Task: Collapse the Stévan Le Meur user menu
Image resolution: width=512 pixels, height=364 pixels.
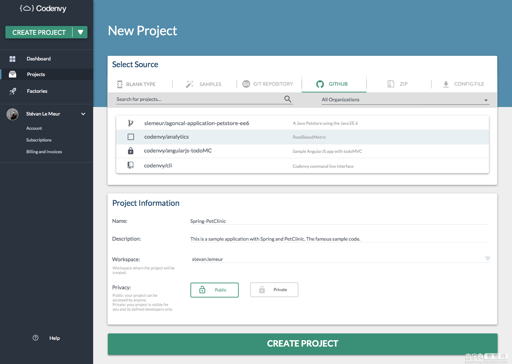Action: (x=83, y=114)
